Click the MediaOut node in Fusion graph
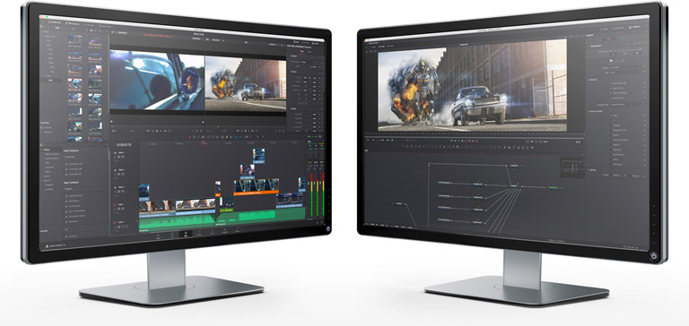The image size is (689, 326). click(x=554, y=187)
